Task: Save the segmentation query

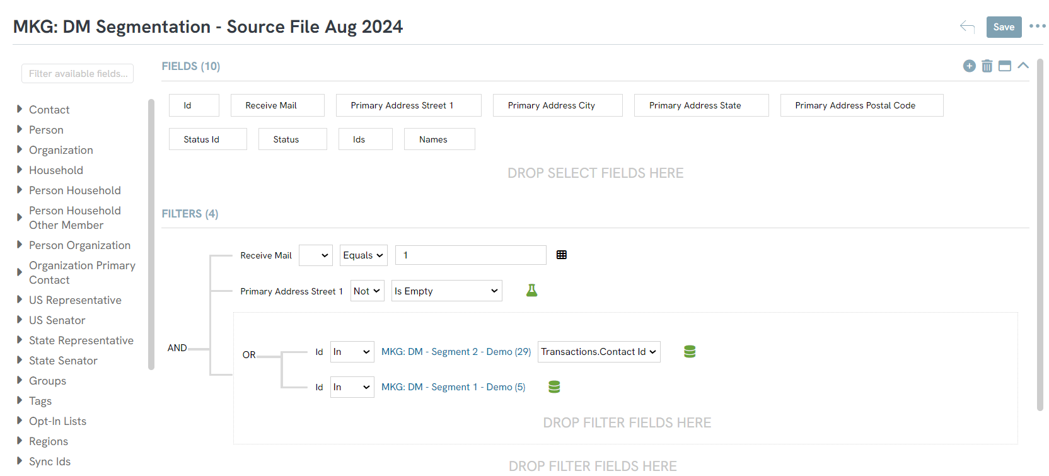Action: click(x=1004, y=27)
